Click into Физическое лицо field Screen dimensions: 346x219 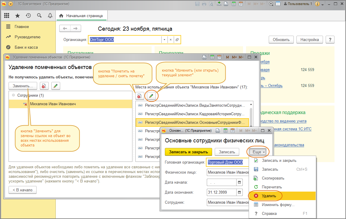pyautogui.click(x=228, y=172)
